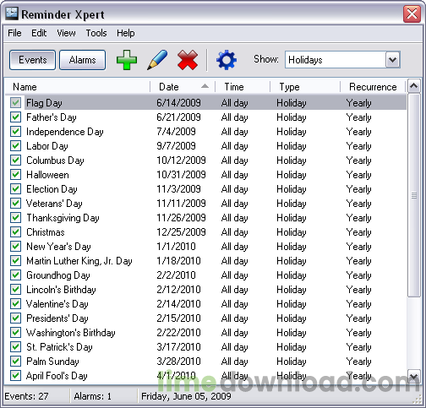Open the Tools menu

[x=96, y=33]
